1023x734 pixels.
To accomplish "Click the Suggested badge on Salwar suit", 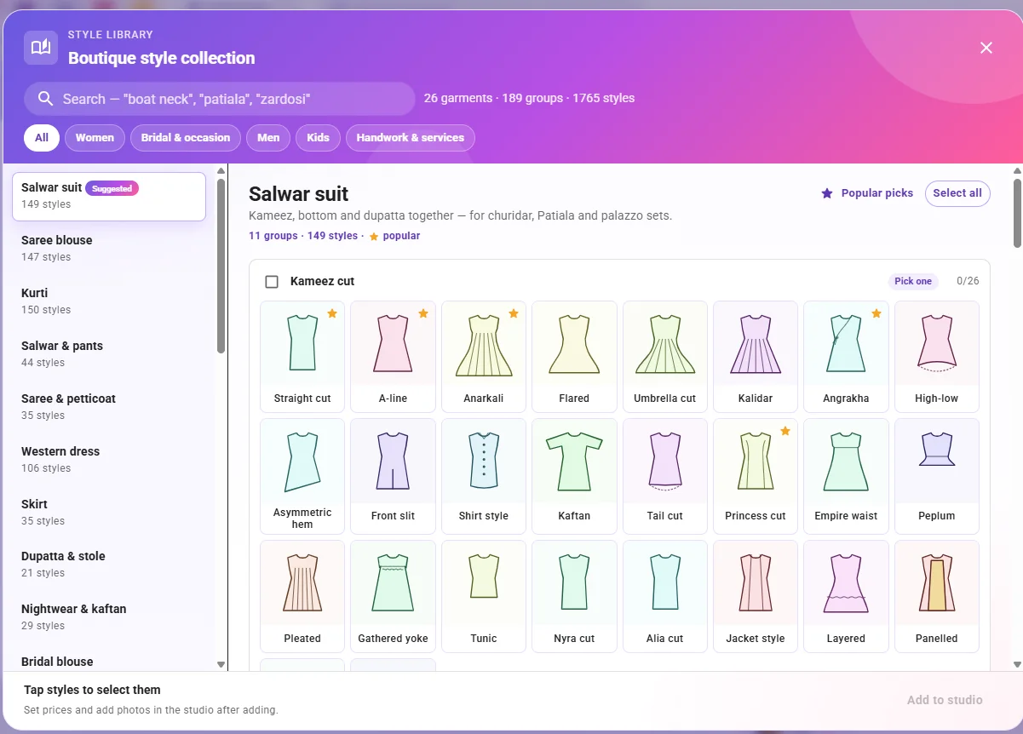I will [112, 188].
